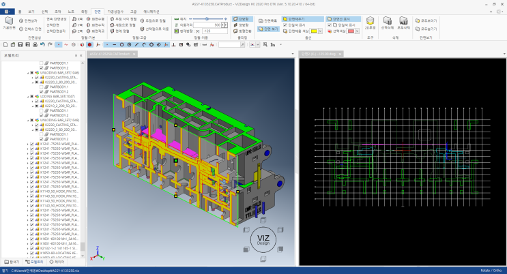Viewport: 507px width, 274px height.
Task: Toggle checkbox of K2132-1-2 141185-1 row
Action: coord(31,248)
